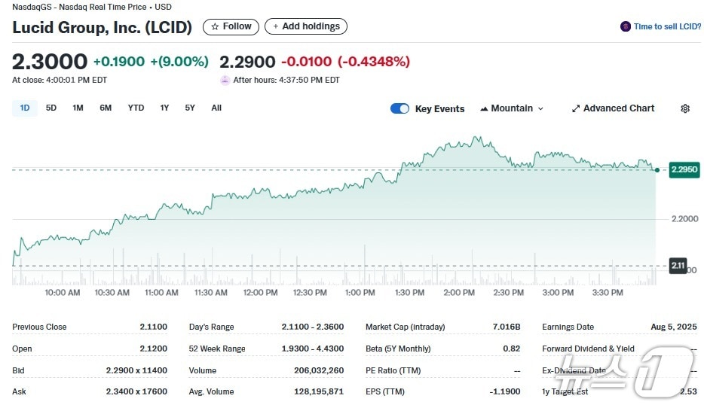
Task: Click the chart settings gear icon
Action: pyautogui.click(x=684, y=108)
